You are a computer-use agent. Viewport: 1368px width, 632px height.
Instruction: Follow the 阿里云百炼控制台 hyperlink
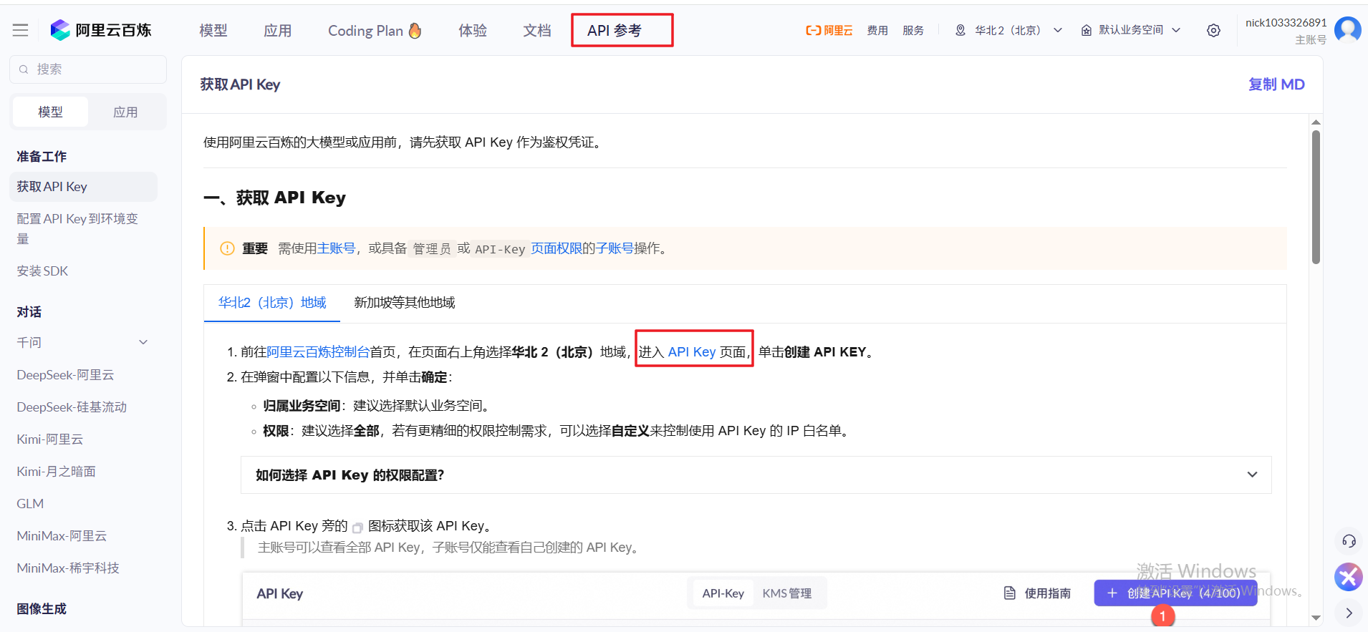[x=318, y=352]
